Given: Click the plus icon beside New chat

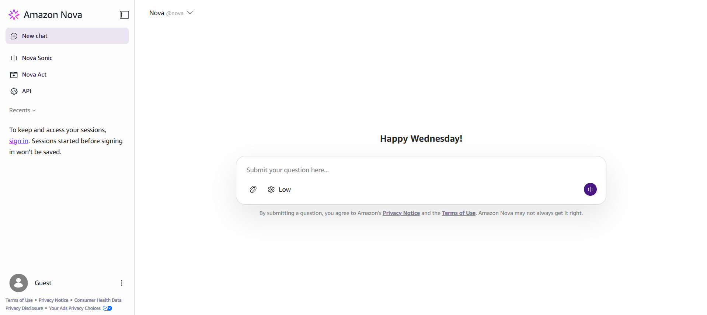Looking at the screenshot, I should pyautogui.click(x=14, y=36).
